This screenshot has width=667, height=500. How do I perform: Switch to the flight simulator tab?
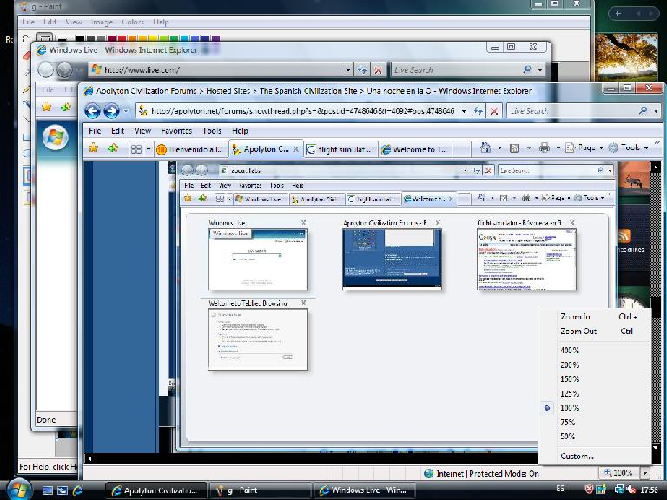coord(339,149)
